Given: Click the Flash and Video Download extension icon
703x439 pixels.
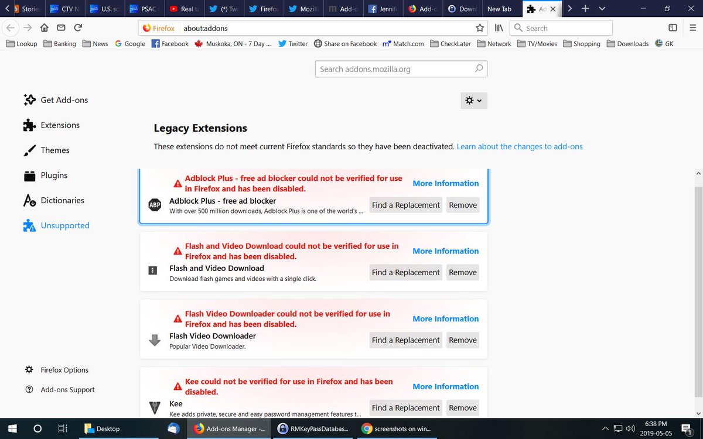Looking at the screenshot, I should [153, 271].
